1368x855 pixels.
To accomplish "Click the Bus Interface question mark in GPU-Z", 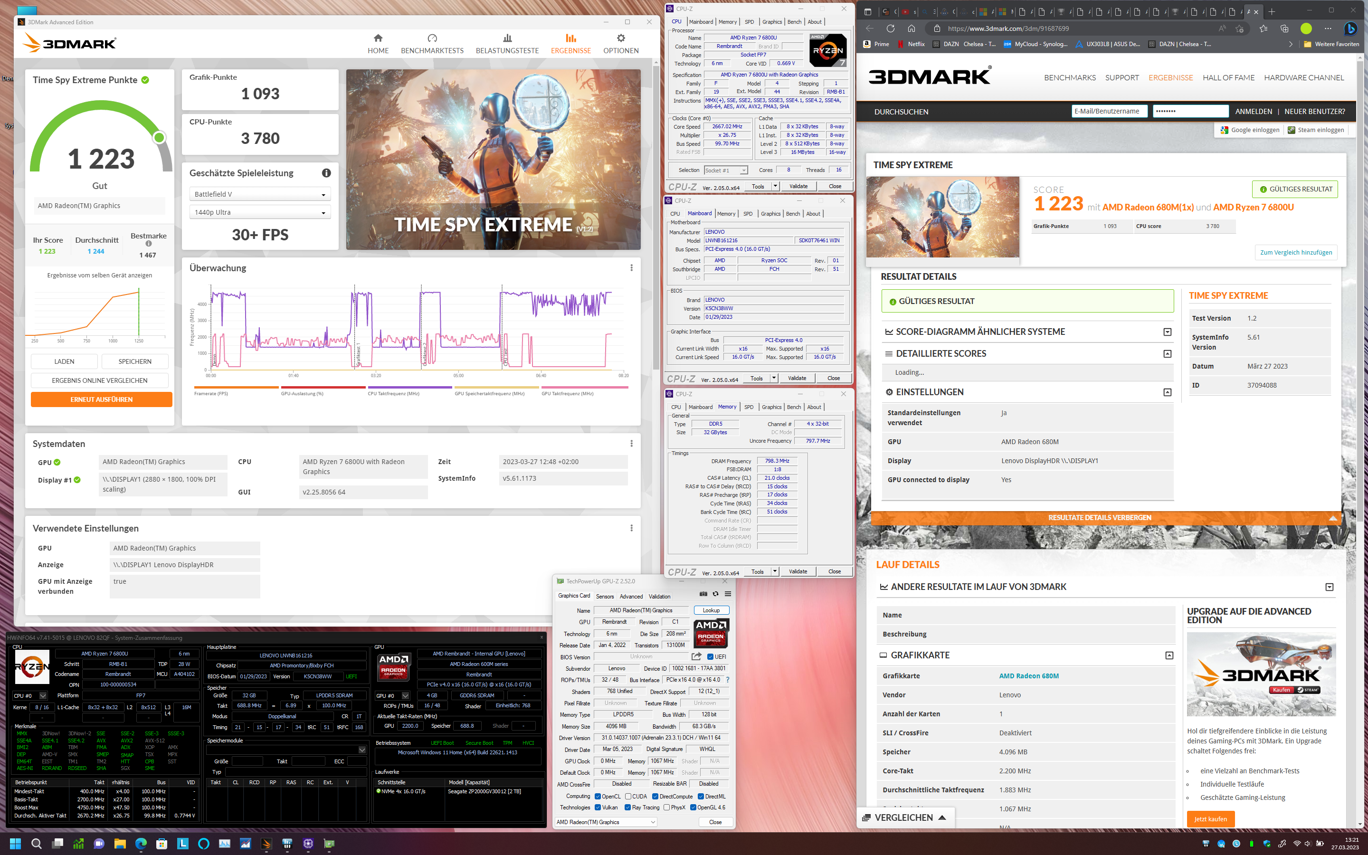I will click(x=728, y=680).
